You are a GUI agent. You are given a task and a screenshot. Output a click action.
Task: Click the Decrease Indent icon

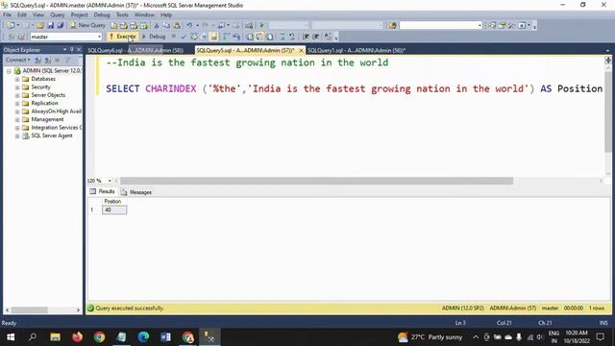tap(306, 37)
